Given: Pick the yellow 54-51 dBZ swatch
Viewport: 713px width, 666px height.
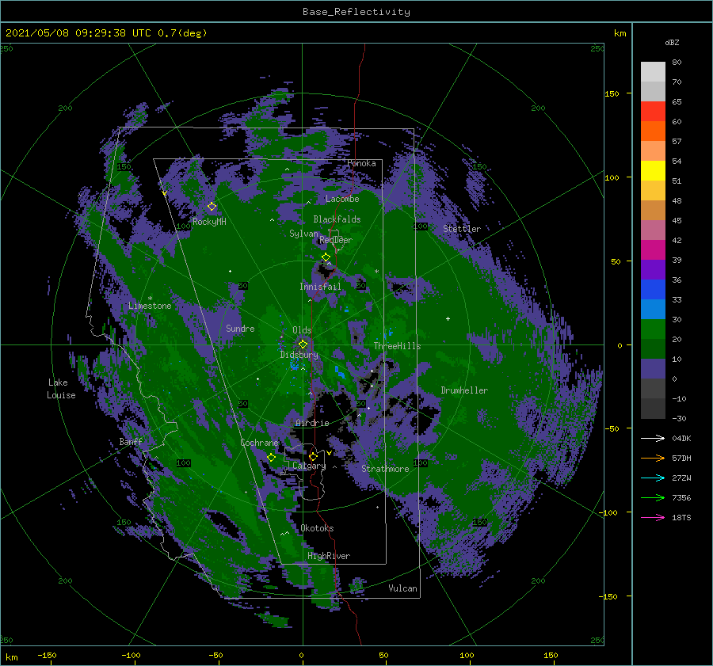Looking at the screenshot, I should (653, 171).
